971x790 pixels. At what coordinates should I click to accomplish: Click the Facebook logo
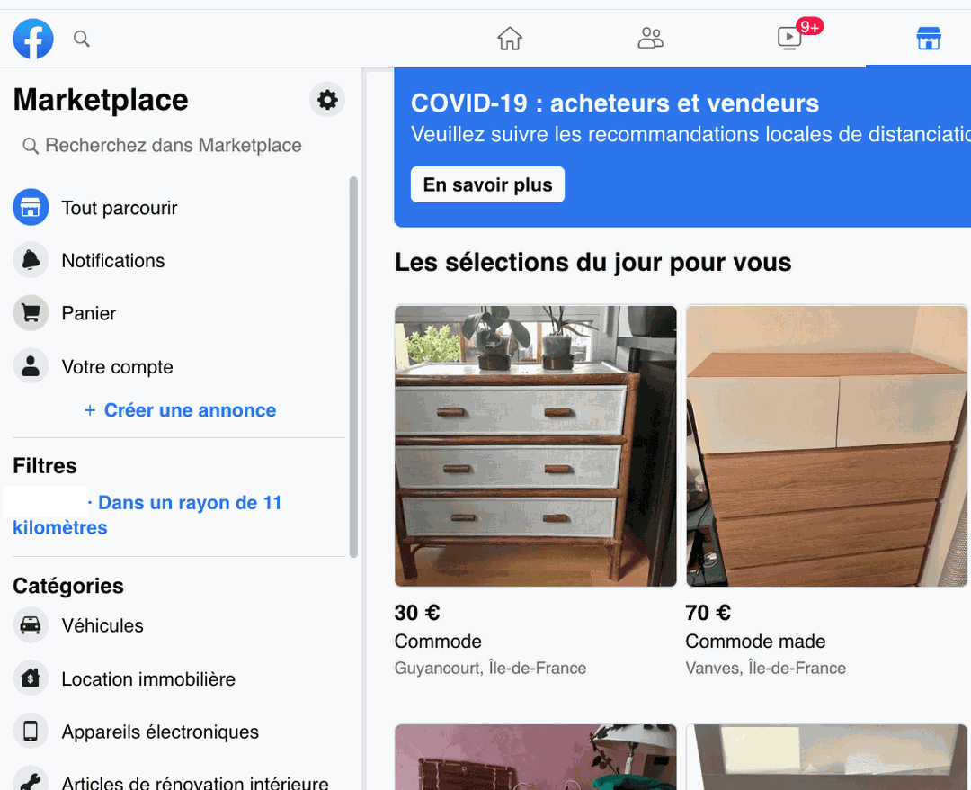click(32, 39)
